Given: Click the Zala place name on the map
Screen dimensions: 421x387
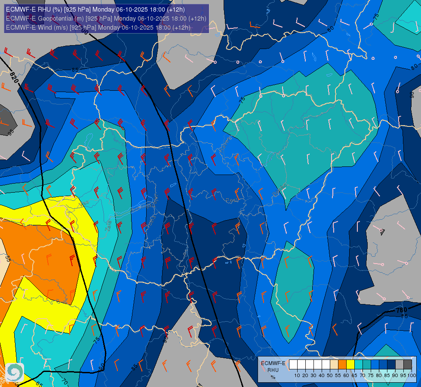Looking at the screenshot, I should tap(108, 225).
